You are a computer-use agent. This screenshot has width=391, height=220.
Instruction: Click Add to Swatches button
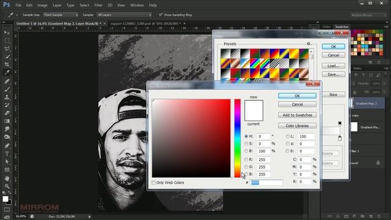click(x=298, y=115)
